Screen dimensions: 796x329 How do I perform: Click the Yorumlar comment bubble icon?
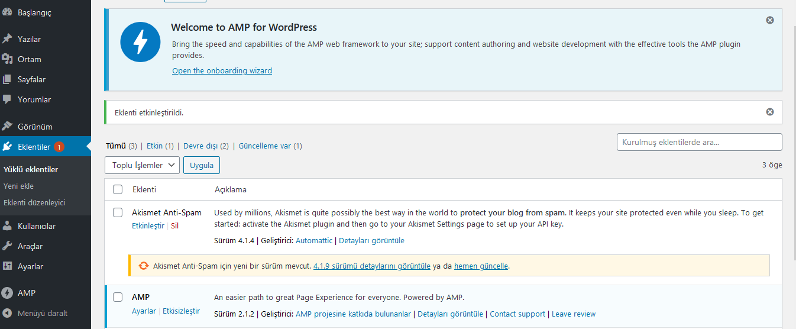(x=7, y=99)
